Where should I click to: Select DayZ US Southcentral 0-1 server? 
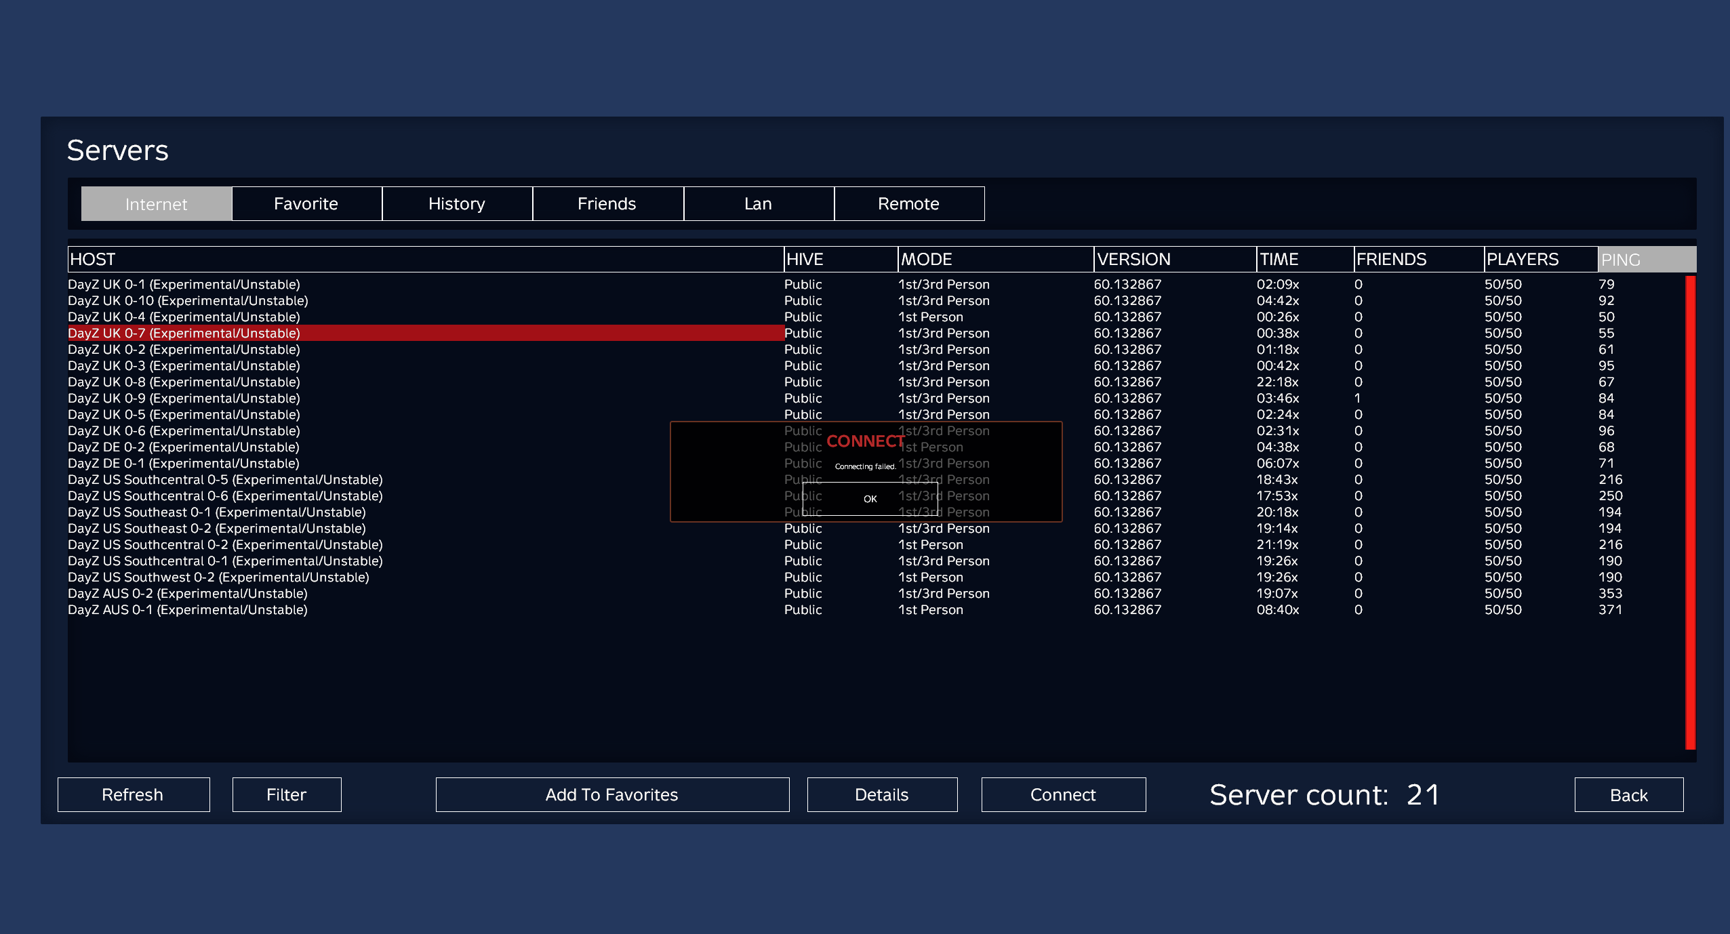pyautogui.click(x=874, y=561)
